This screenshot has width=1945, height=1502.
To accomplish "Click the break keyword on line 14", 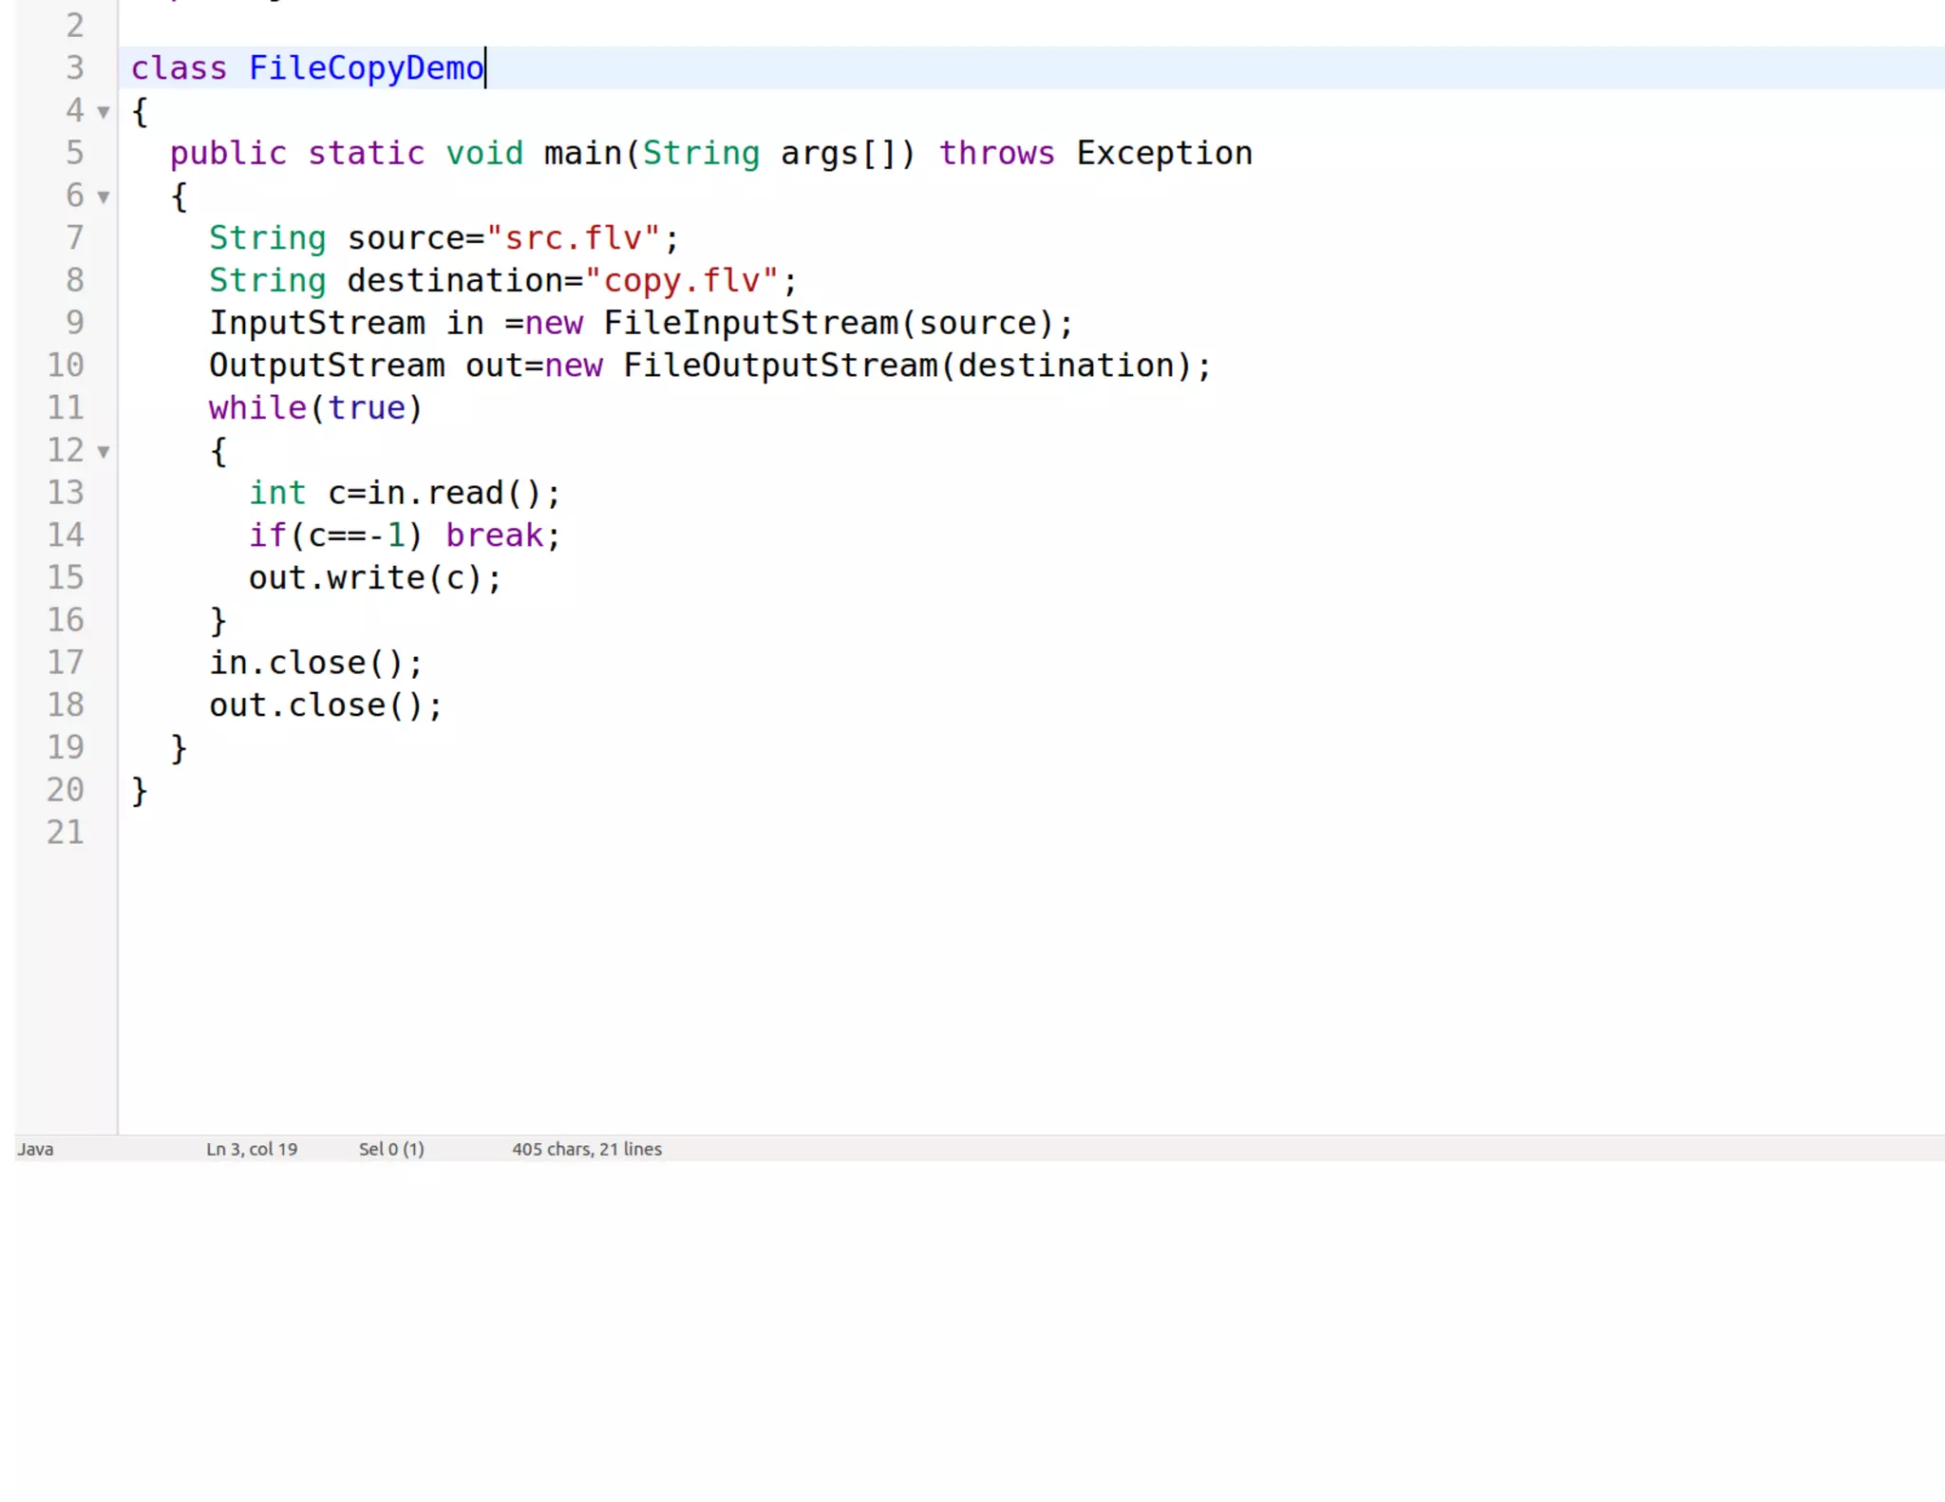I will [495, 535].
